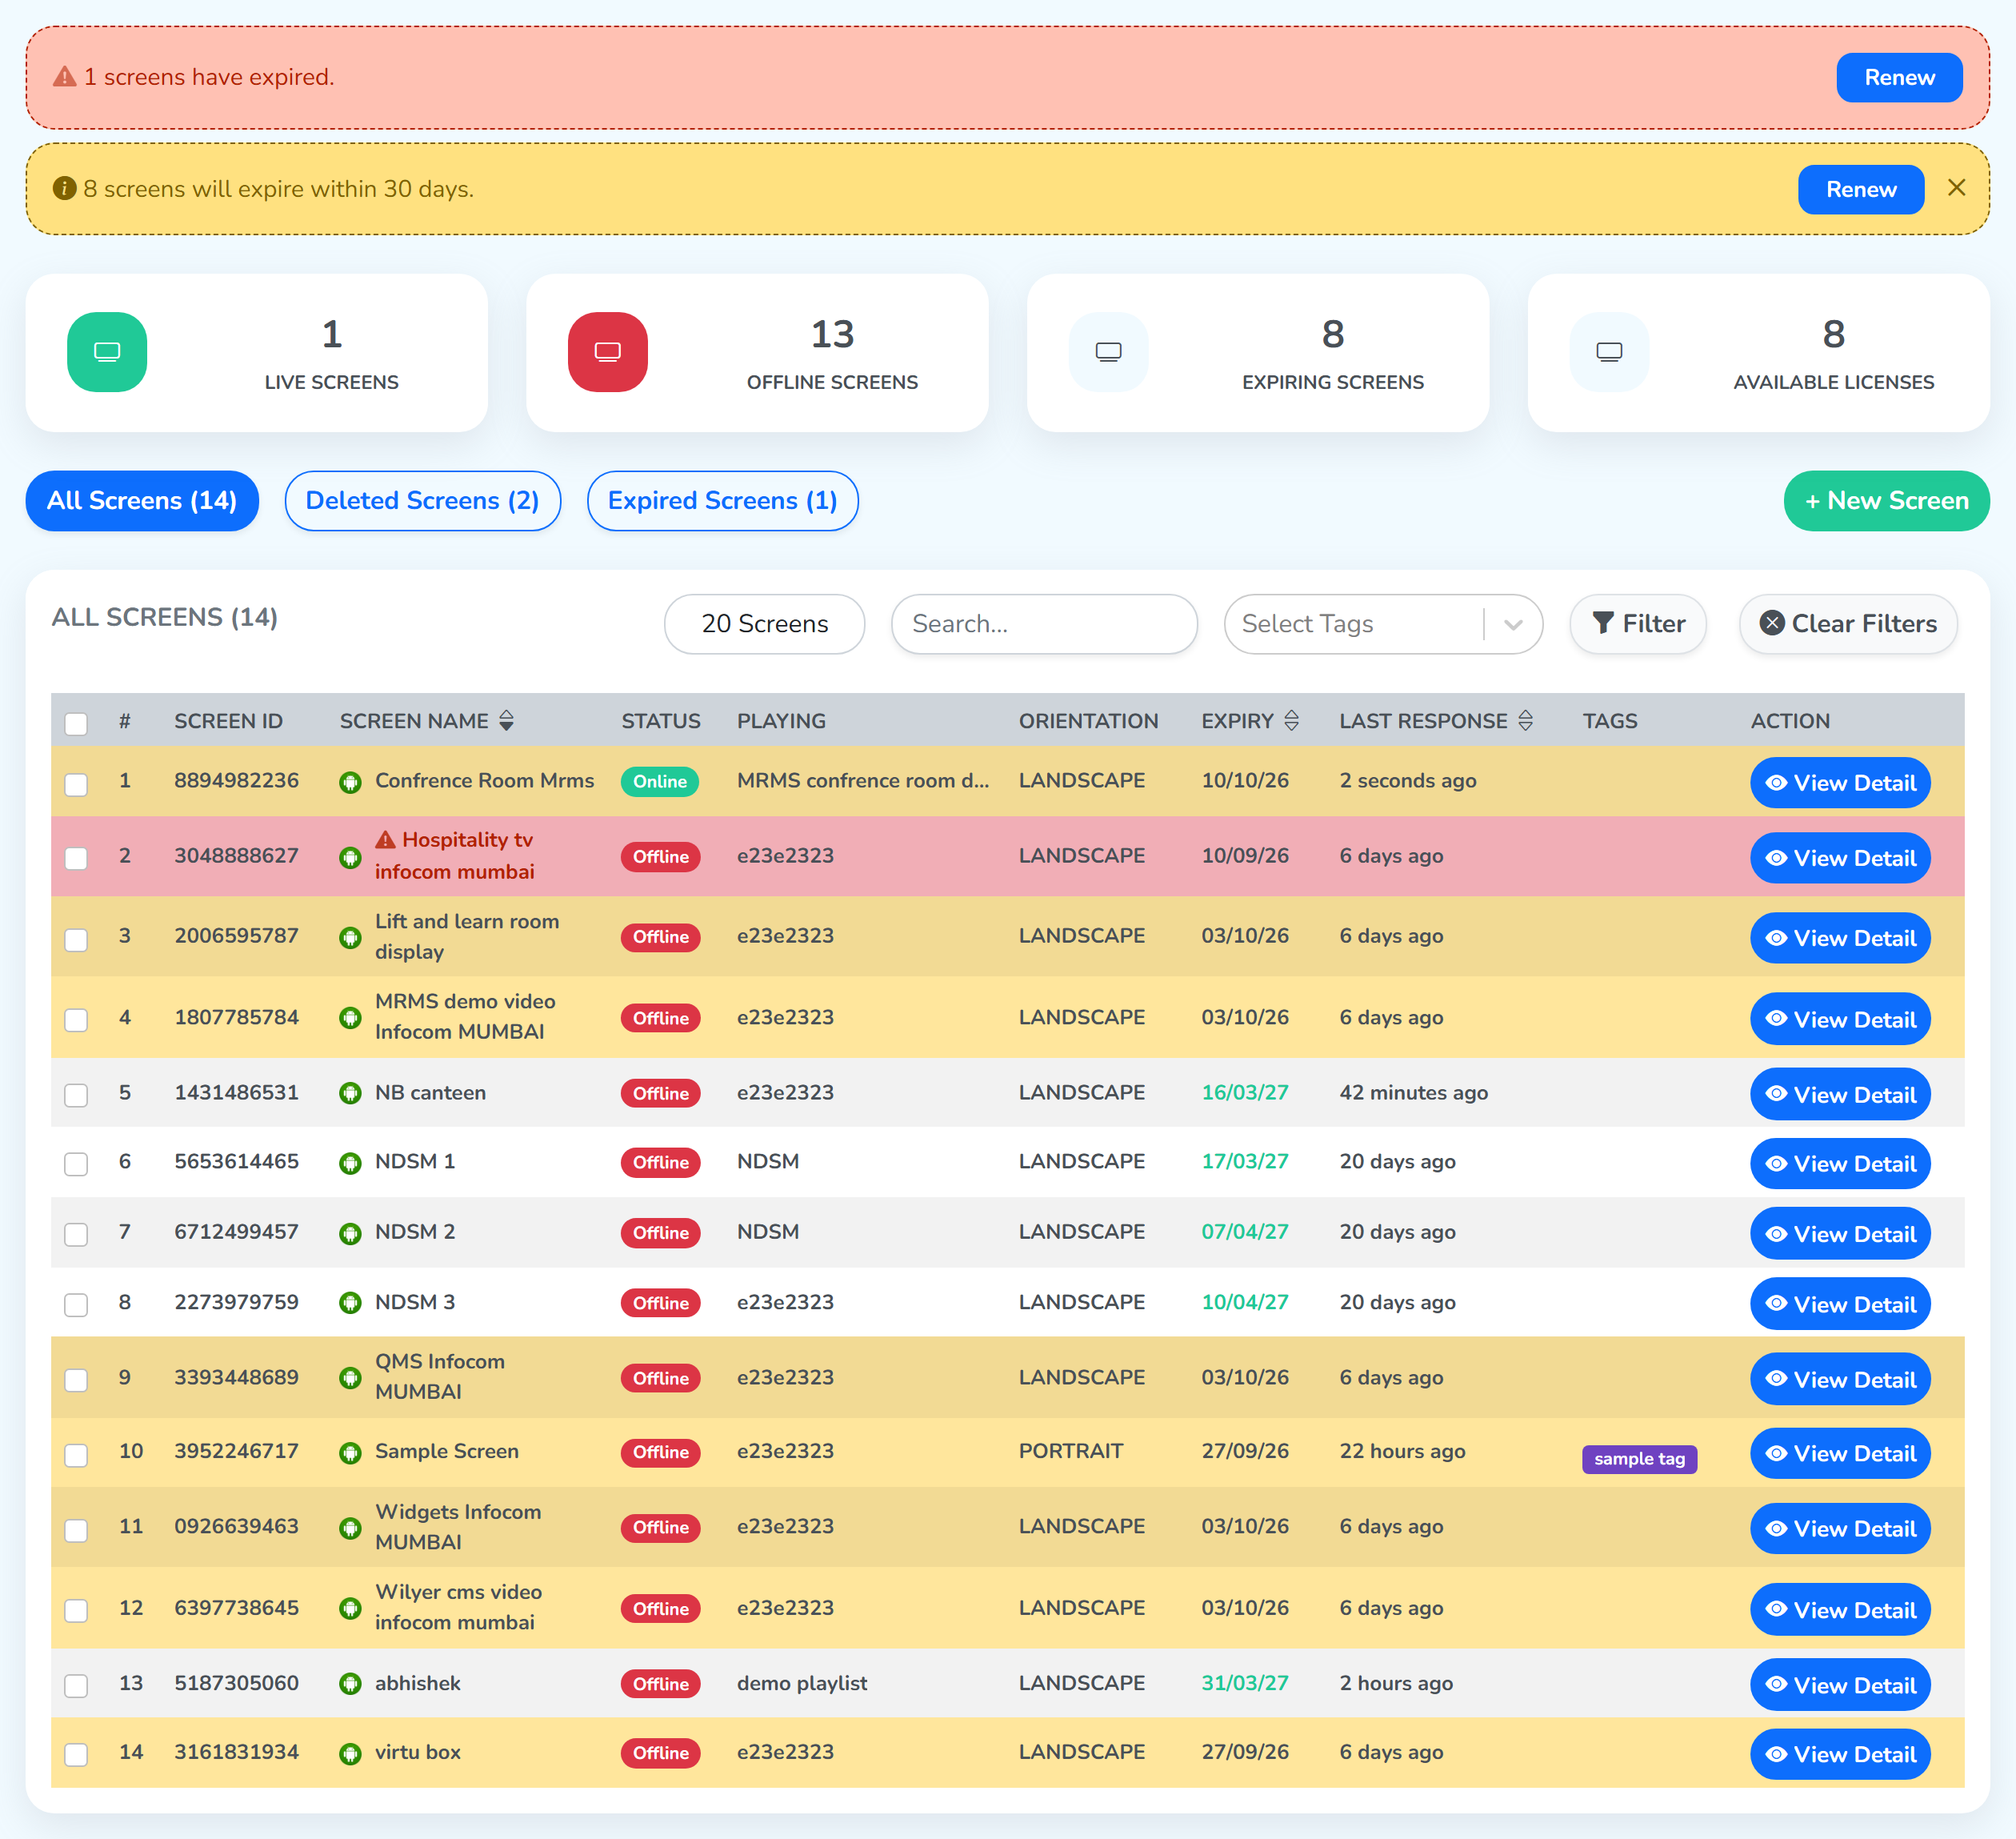Focus the Search screens input field

pyautogui.click(x=1044, y=624)
